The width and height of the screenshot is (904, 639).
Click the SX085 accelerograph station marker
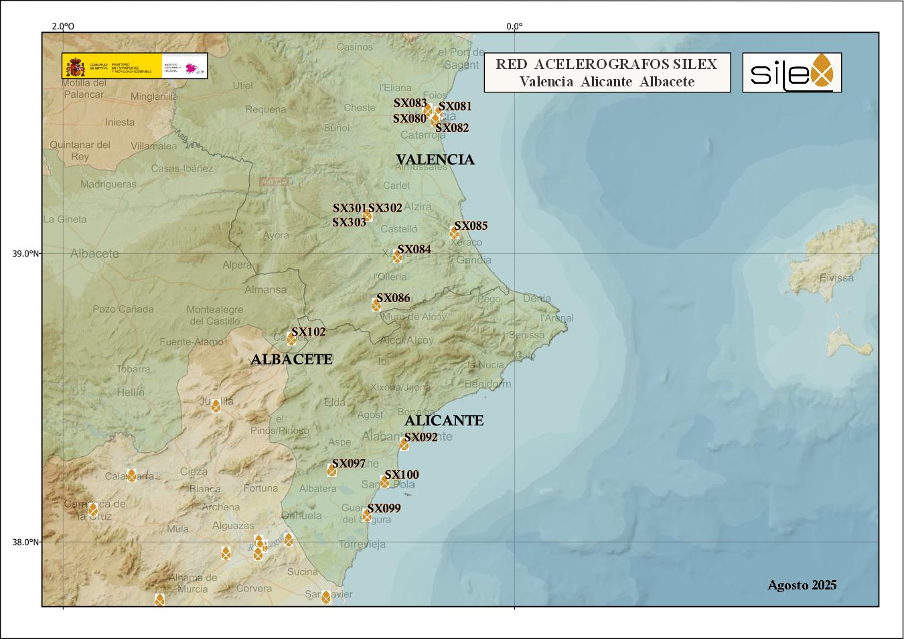pos(455,232)
